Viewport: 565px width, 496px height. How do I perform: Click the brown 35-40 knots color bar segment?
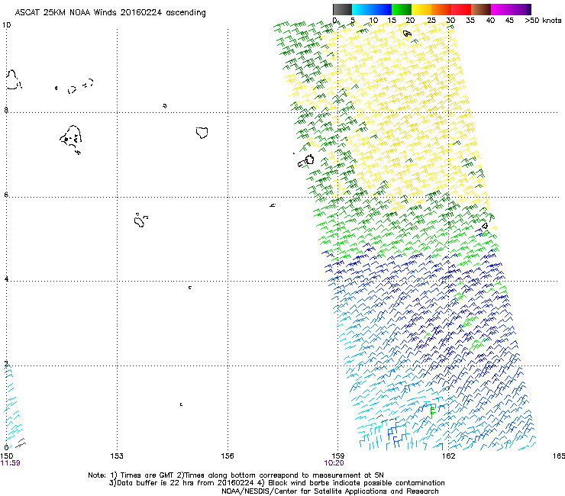481,9
